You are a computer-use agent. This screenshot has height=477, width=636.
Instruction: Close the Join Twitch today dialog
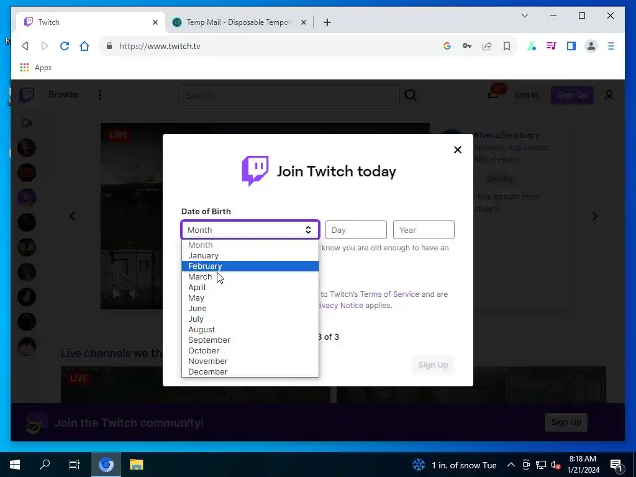[x=458, y=150]
